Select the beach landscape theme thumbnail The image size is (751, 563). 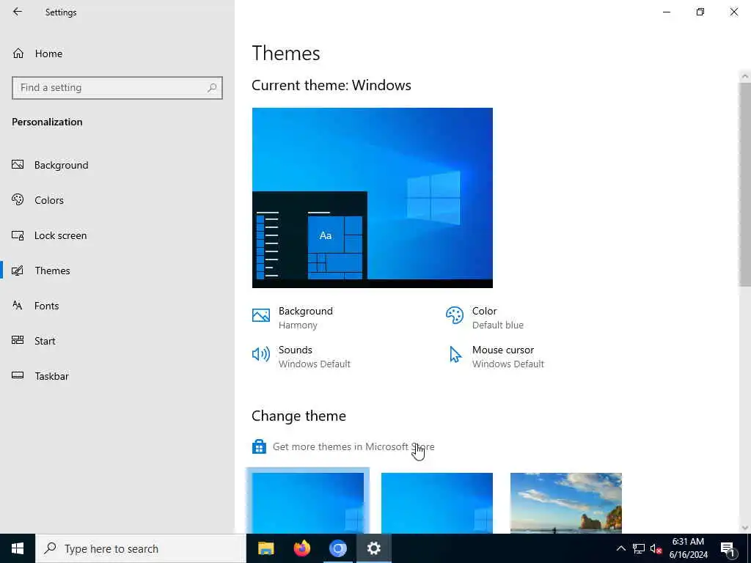[566, 503]
